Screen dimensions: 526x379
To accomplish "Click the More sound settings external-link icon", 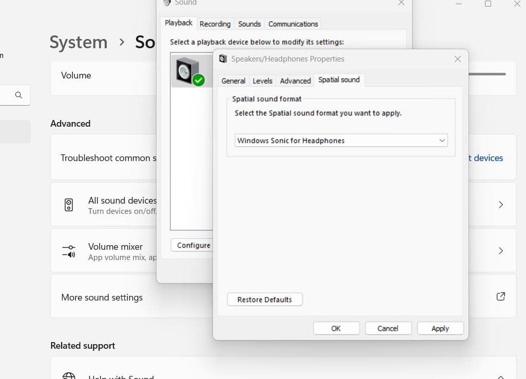I will coord(500,297).
